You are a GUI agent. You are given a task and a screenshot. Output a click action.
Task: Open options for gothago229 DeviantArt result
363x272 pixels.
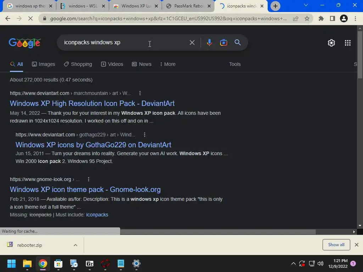click(145, 135)
